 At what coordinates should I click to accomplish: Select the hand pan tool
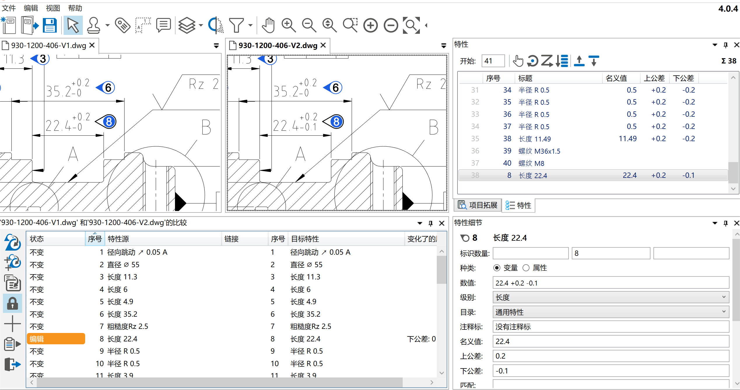(x=268, y=25)
